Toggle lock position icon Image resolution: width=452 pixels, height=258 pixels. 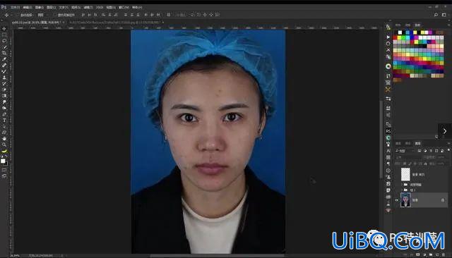415,164
